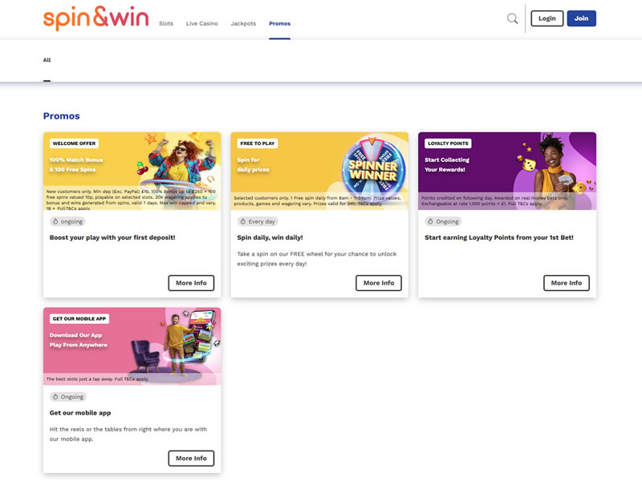The image size is (642, 481).
Task: Click the 'Every day' timer badge
Action: pos(257,221)
